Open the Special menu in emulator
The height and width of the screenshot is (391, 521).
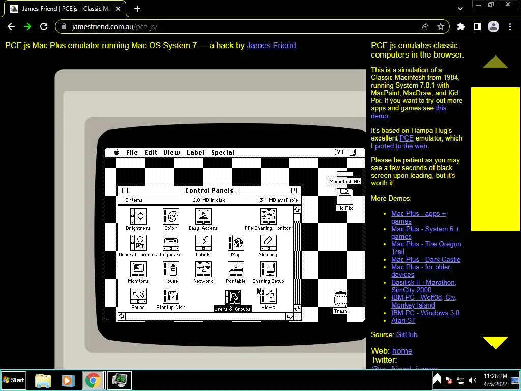[x=223, y=152]
